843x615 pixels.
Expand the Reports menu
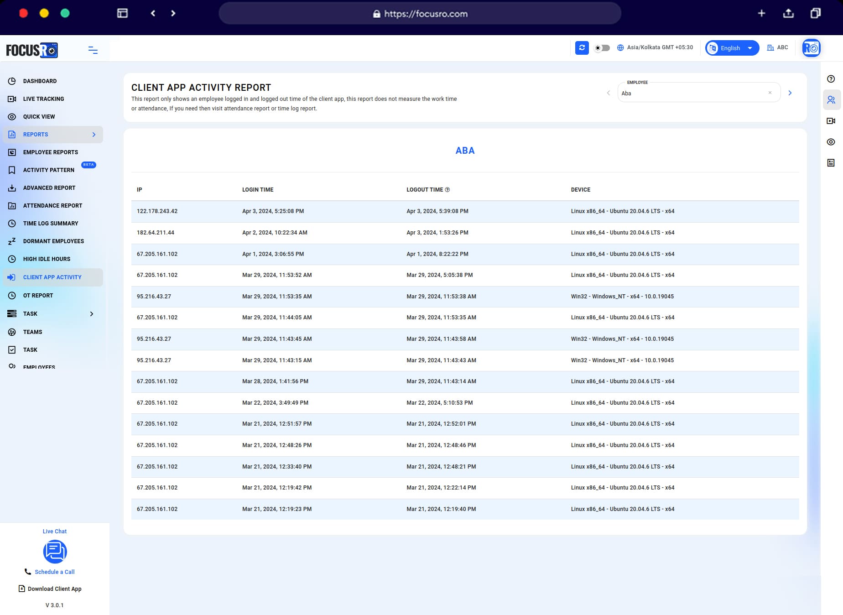pyautogui.click(x=94, y=134)
